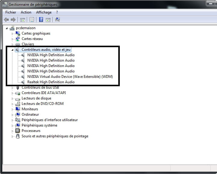The width and height of the screenshot is (217, 174).
Task: Click the Realtek High Definition Audio speaker icon
Action: pos(23,82)
